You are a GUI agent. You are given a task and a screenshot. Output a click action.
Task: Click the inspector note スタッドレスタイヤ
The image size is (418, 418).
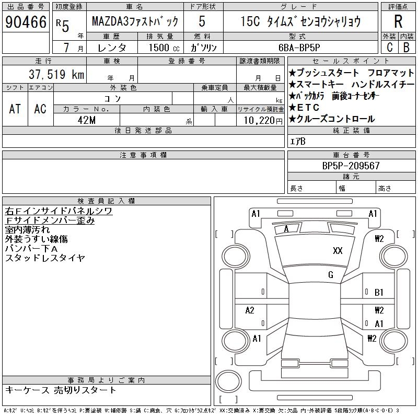[45, 258]
